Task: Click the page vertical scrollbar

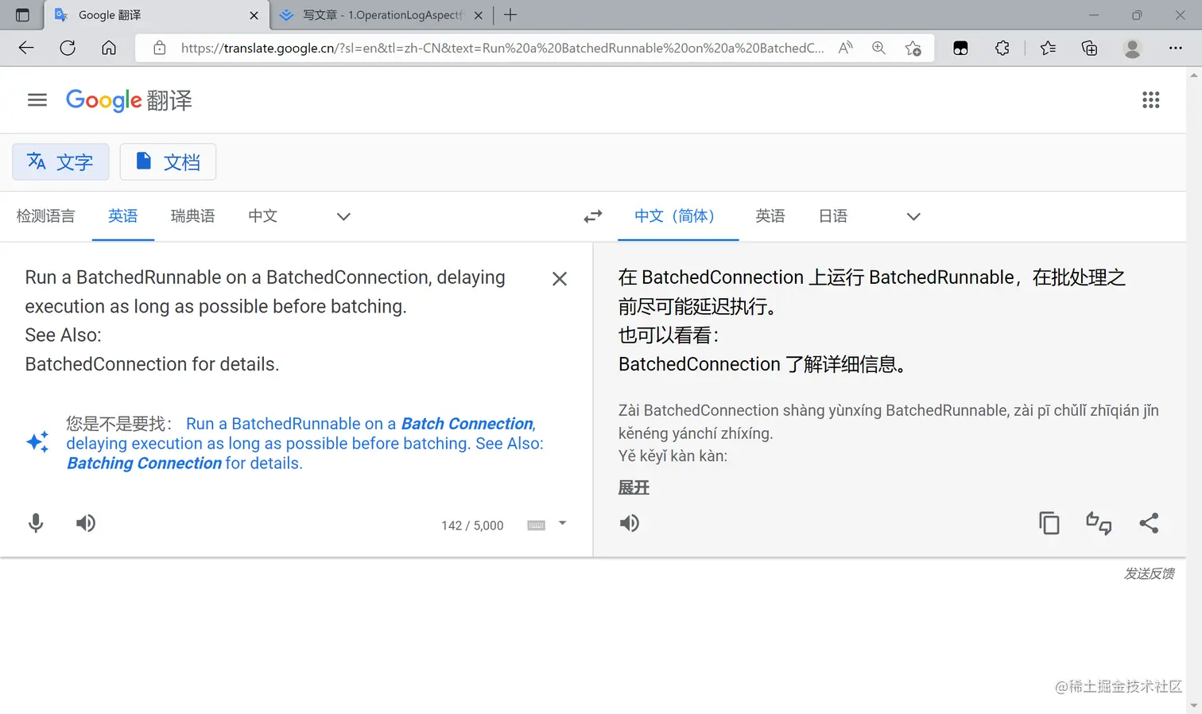Action: coord(1194,390)
